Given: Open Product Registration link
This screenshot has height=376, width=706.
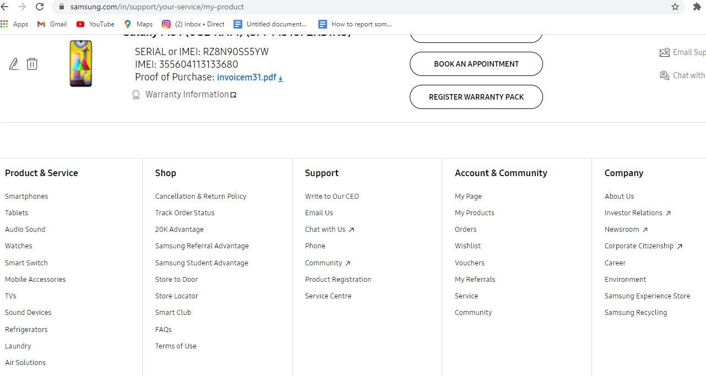Looking at the screenshot, I should click(x=338, y=280).
